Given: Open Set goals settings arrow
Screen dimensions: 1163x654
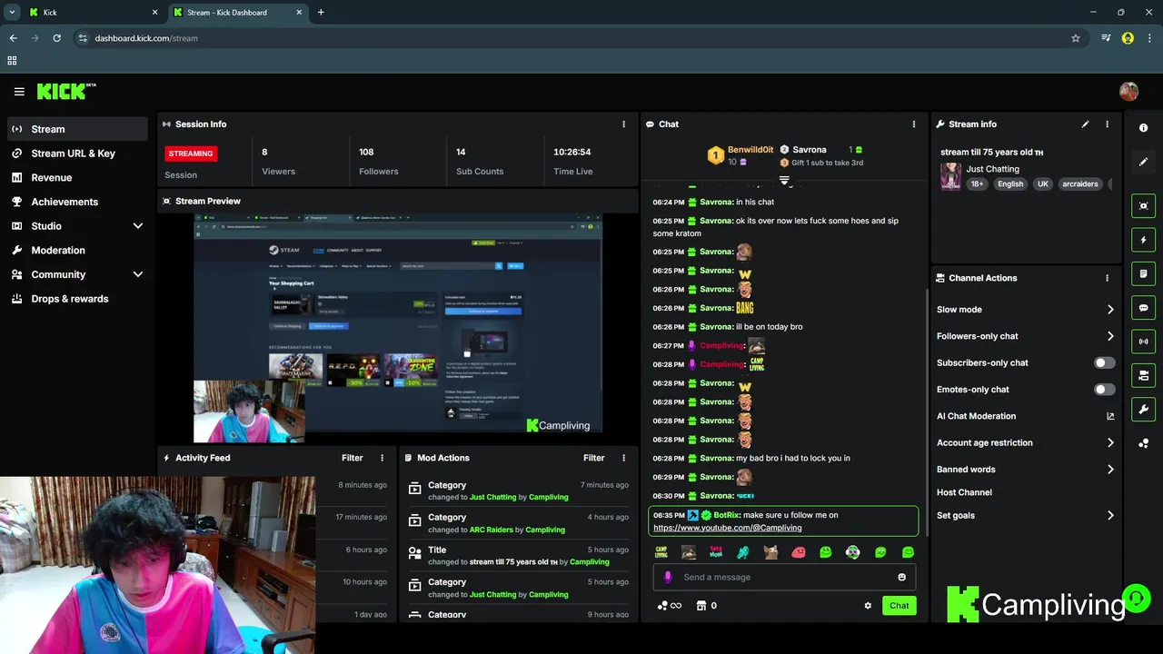Looking at the screenshot, I should click(1110, 516).
